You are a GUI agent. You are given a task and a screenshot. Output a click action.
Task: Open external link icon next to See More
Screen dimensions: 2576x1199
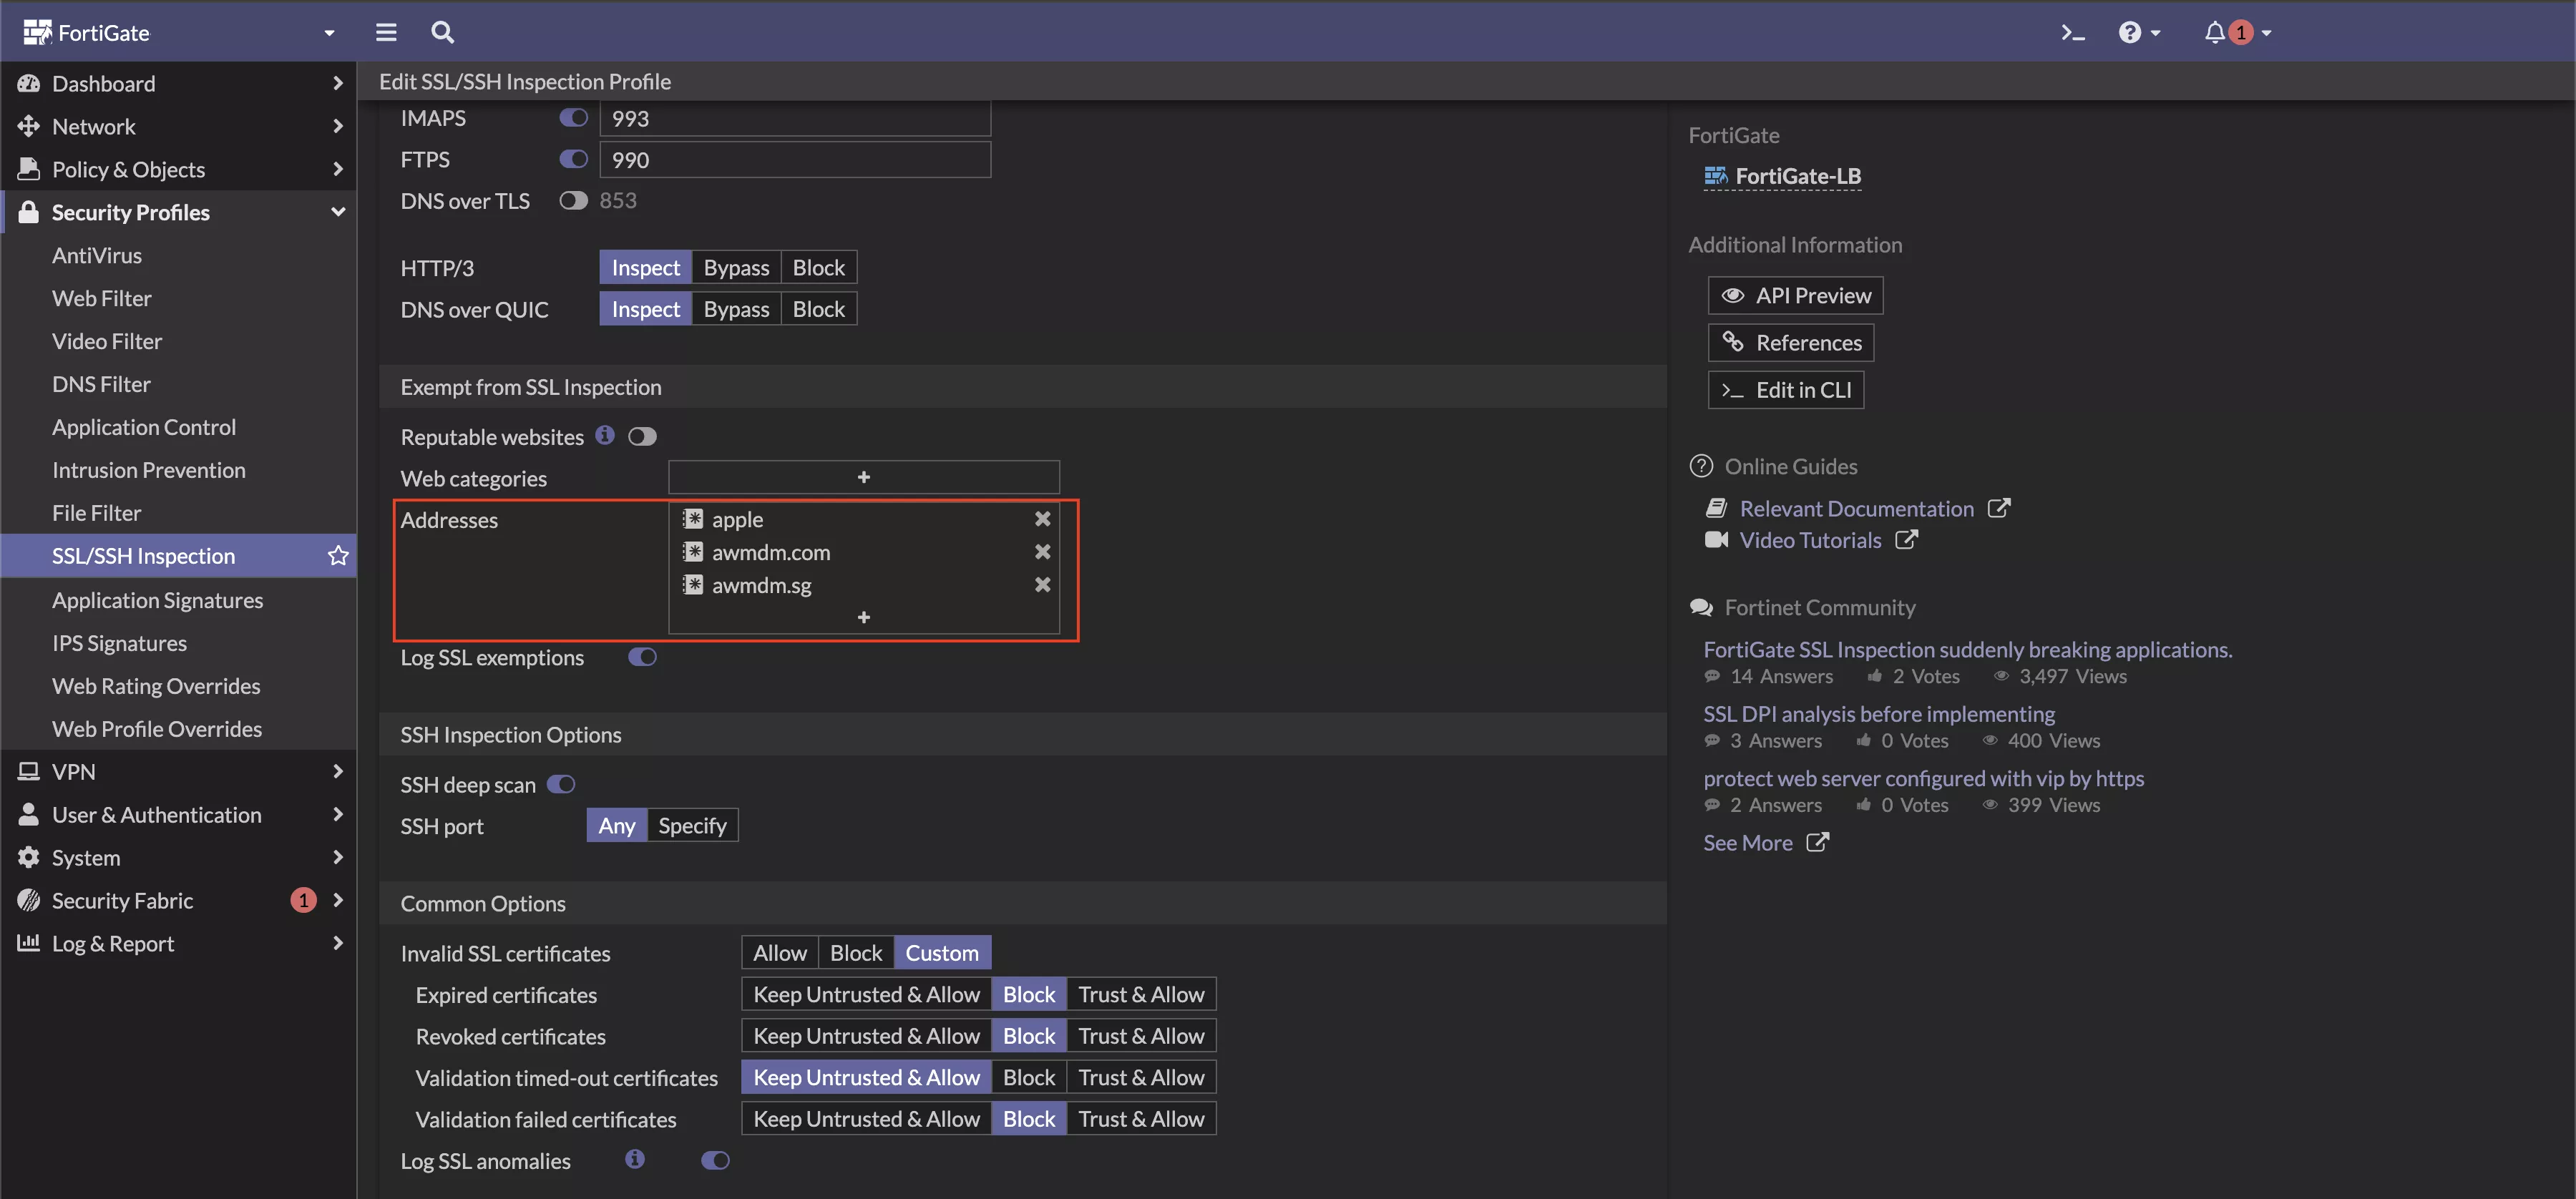[x=1817, y=843]
